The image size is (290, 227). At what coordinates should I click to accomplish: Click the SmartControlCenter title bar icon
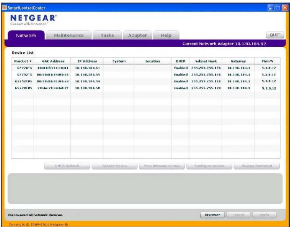4,8
